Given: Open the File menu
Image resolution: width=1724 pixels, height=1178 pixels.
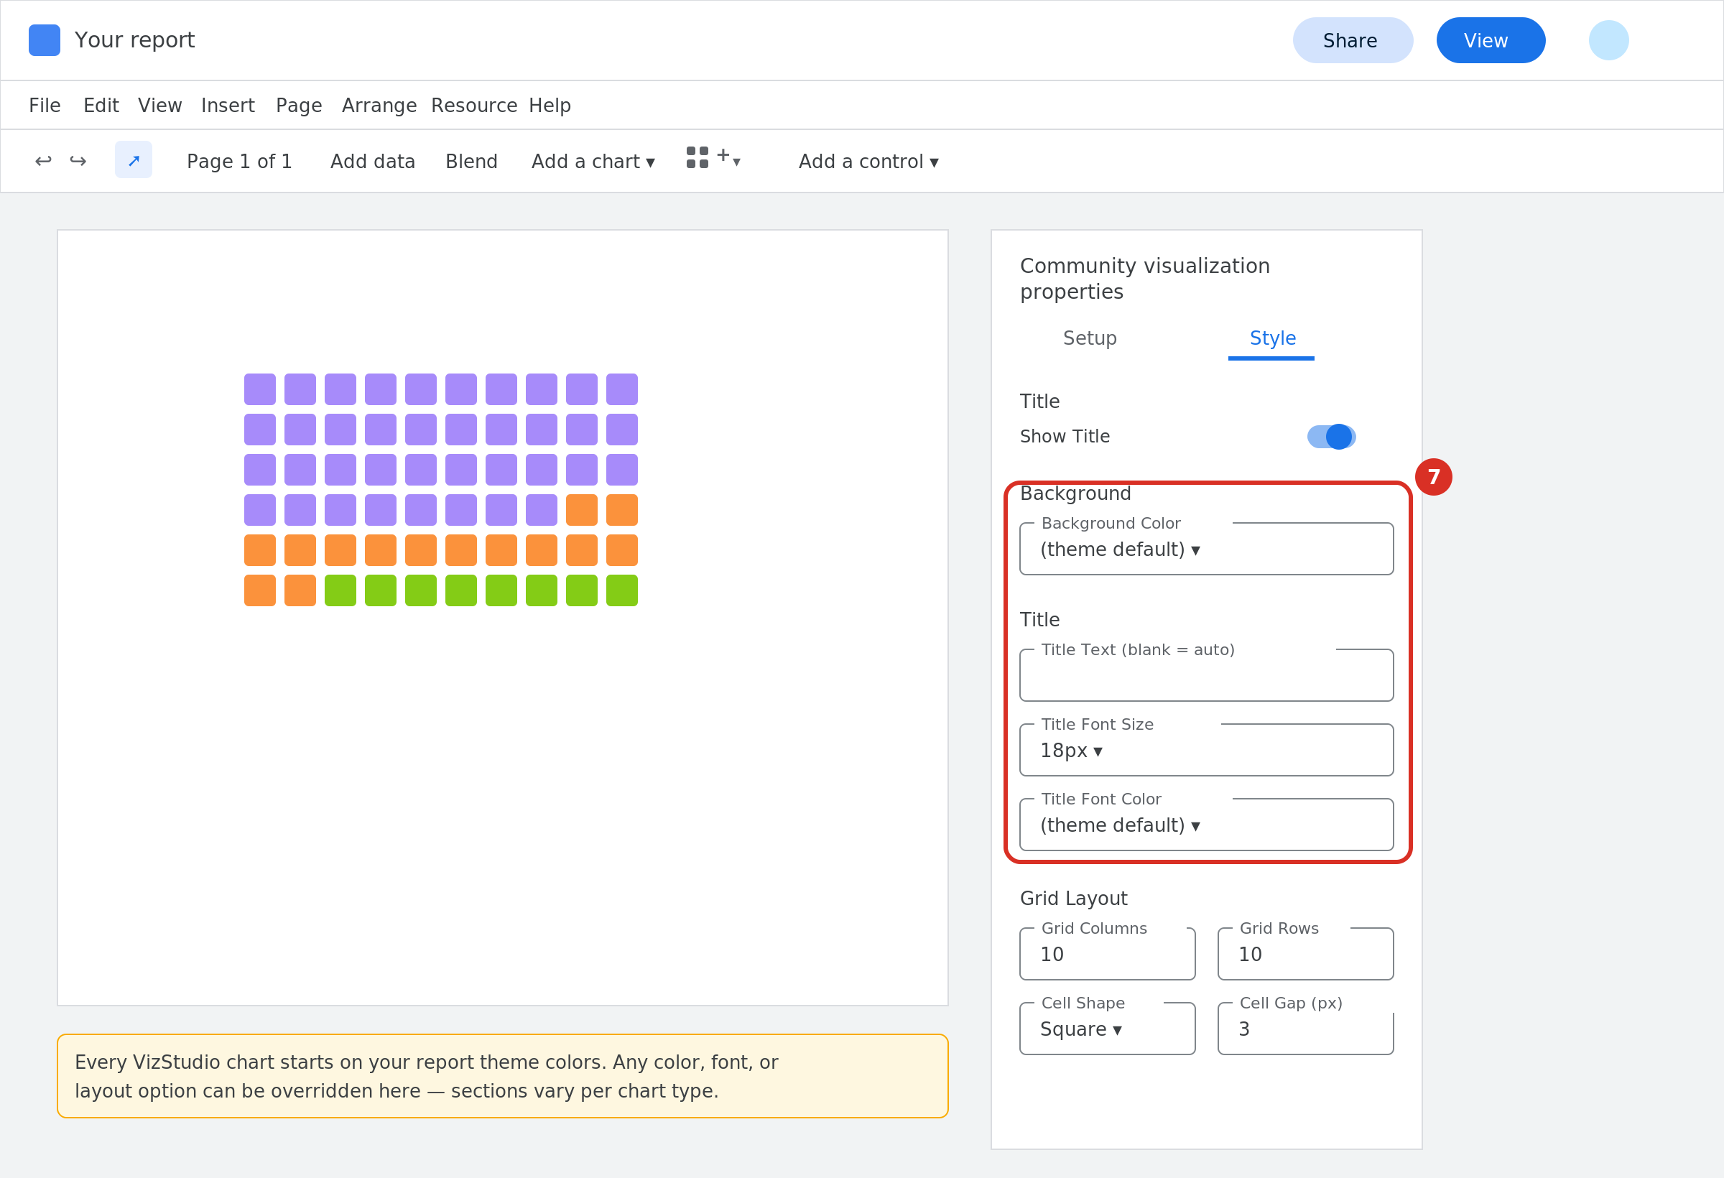Looking at the screenshot, I should click(45, 106).
